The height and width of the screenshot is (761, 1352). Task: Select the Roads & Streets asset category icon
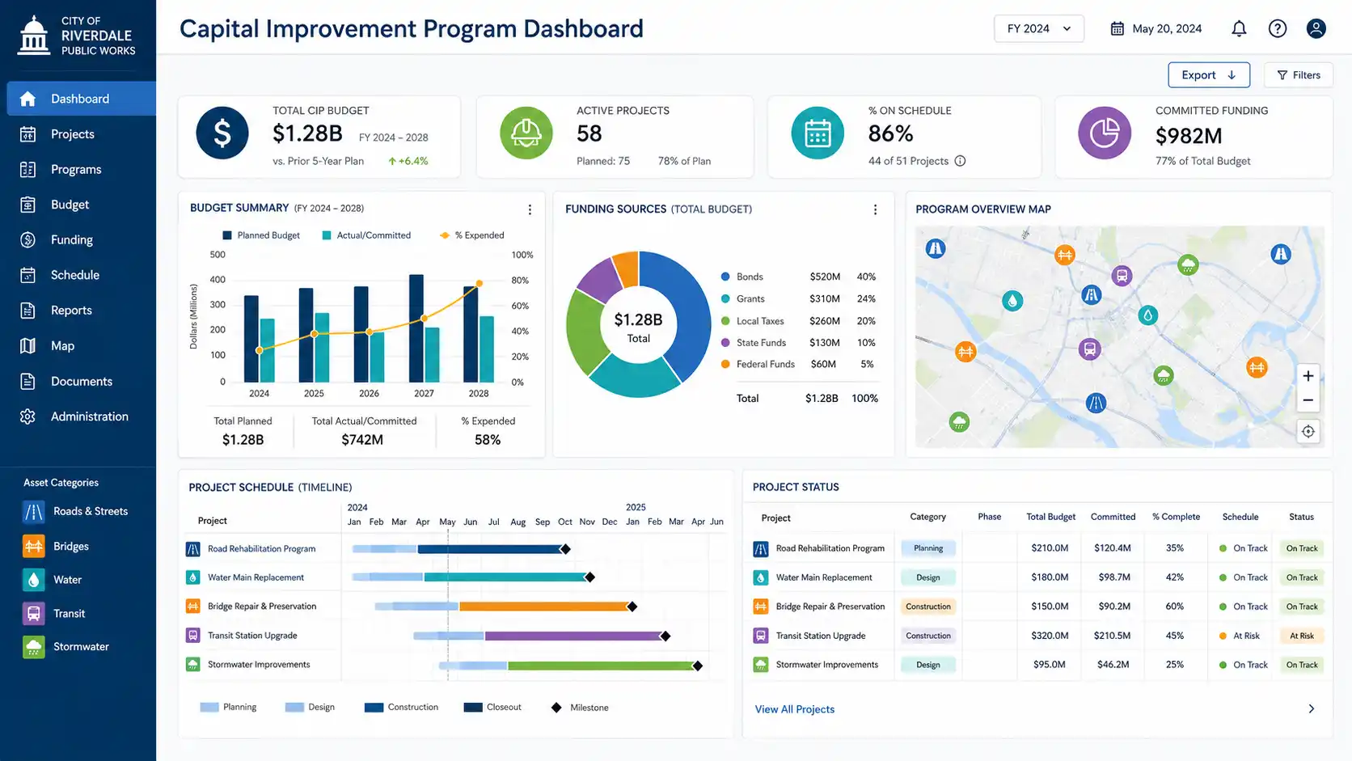[x=34, y=512]
